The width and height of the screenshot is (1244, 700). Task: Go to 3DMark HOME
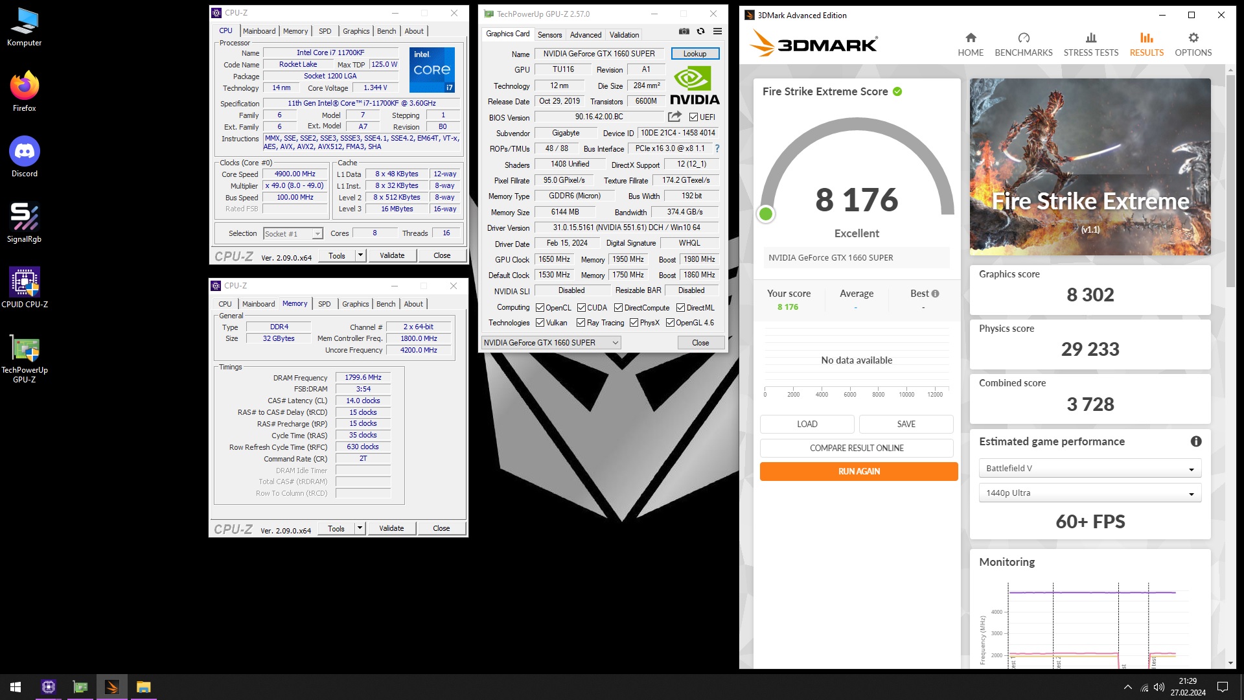pos(970,45)
